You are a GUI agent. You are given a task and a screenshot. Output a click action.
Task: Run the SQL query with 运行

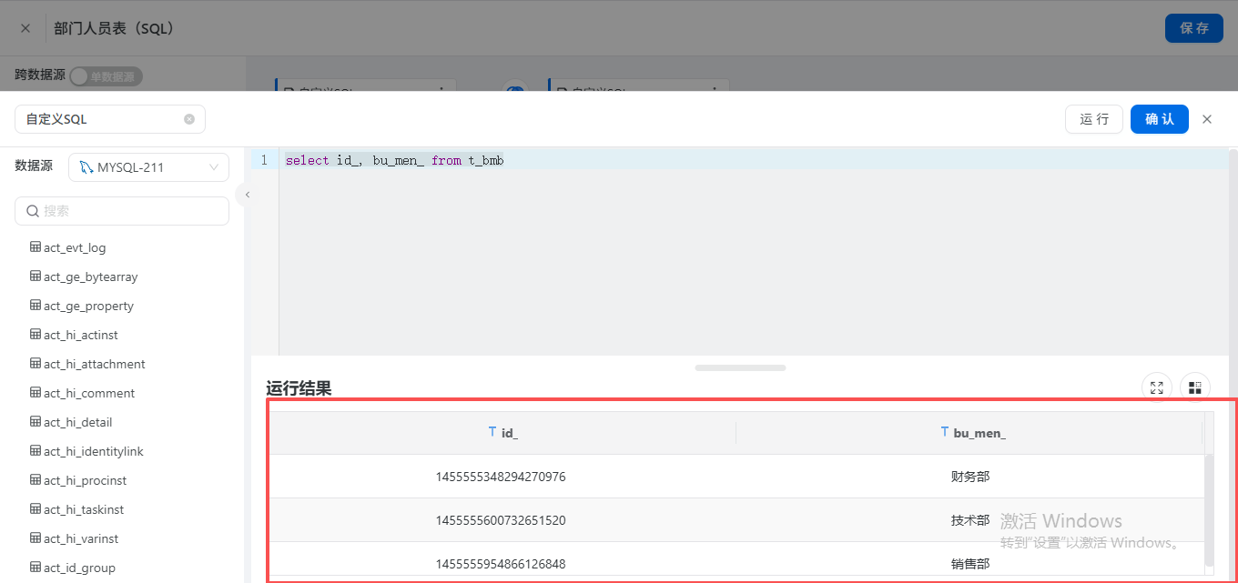coord(1094,119)
